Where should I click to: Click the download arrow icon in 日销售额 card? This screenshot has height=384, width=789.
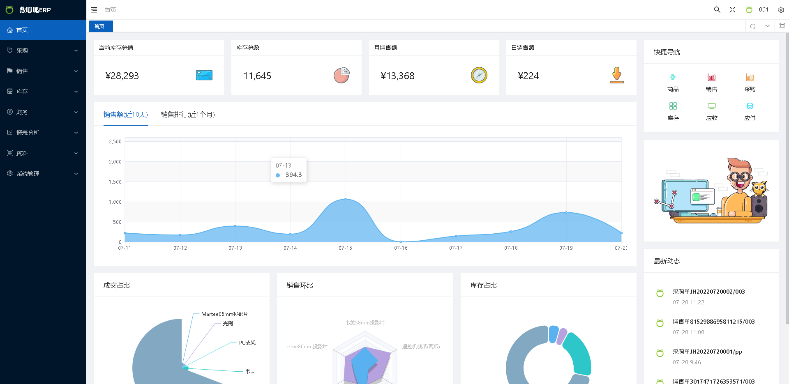(x=616, y=75)
